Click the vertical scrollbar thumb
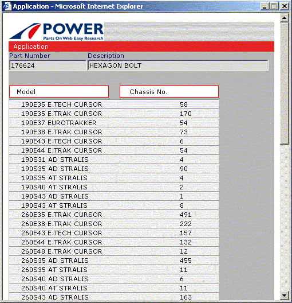292x303 pixels. tap(284, 83)
